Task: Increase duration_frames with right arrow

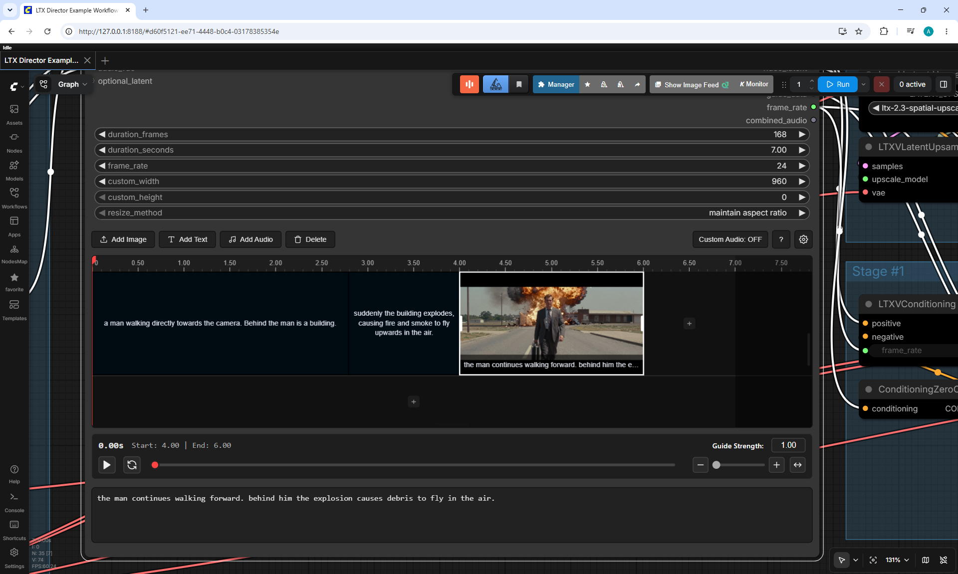Action: click(802, 135)
